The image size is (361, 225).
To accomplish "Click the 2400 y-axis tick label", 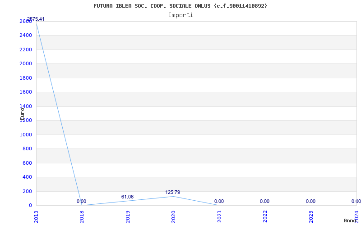I will 26,36.
